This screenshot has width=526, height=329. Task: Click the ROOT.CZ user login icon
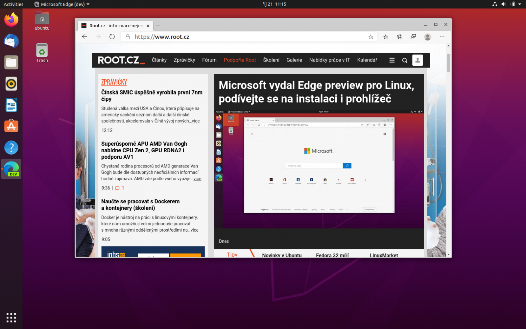(x=418, y=60)
